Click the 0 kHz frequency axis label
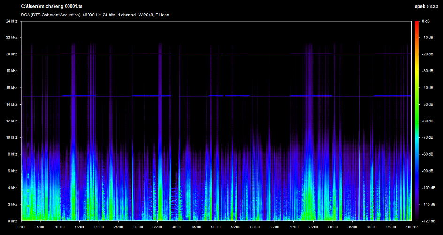Viewport: 443px width, 235px height. pyautogui.click(x=13, y=220)
